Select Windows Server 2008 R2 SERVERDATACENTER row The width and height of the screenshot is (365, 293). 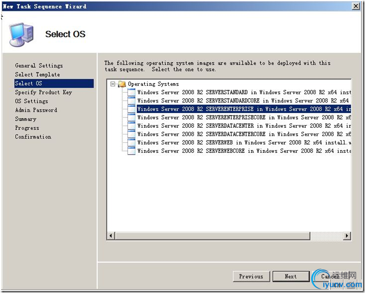[244, 126]
